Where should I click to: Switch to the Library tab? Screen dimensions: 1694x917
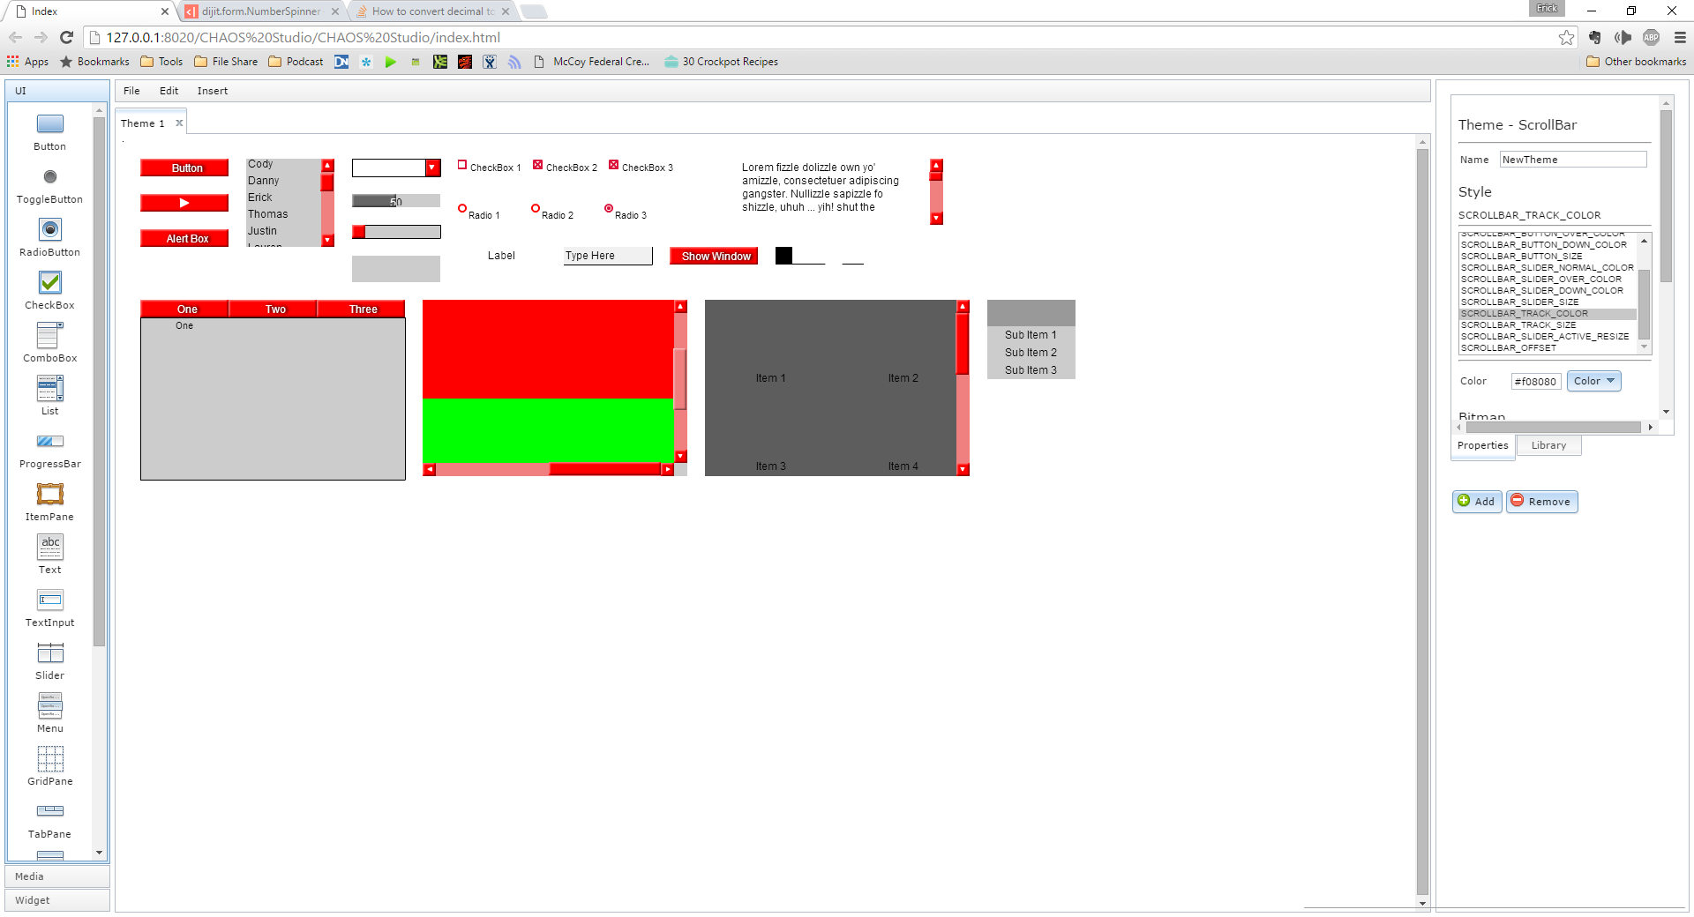tap(1548, 445)
